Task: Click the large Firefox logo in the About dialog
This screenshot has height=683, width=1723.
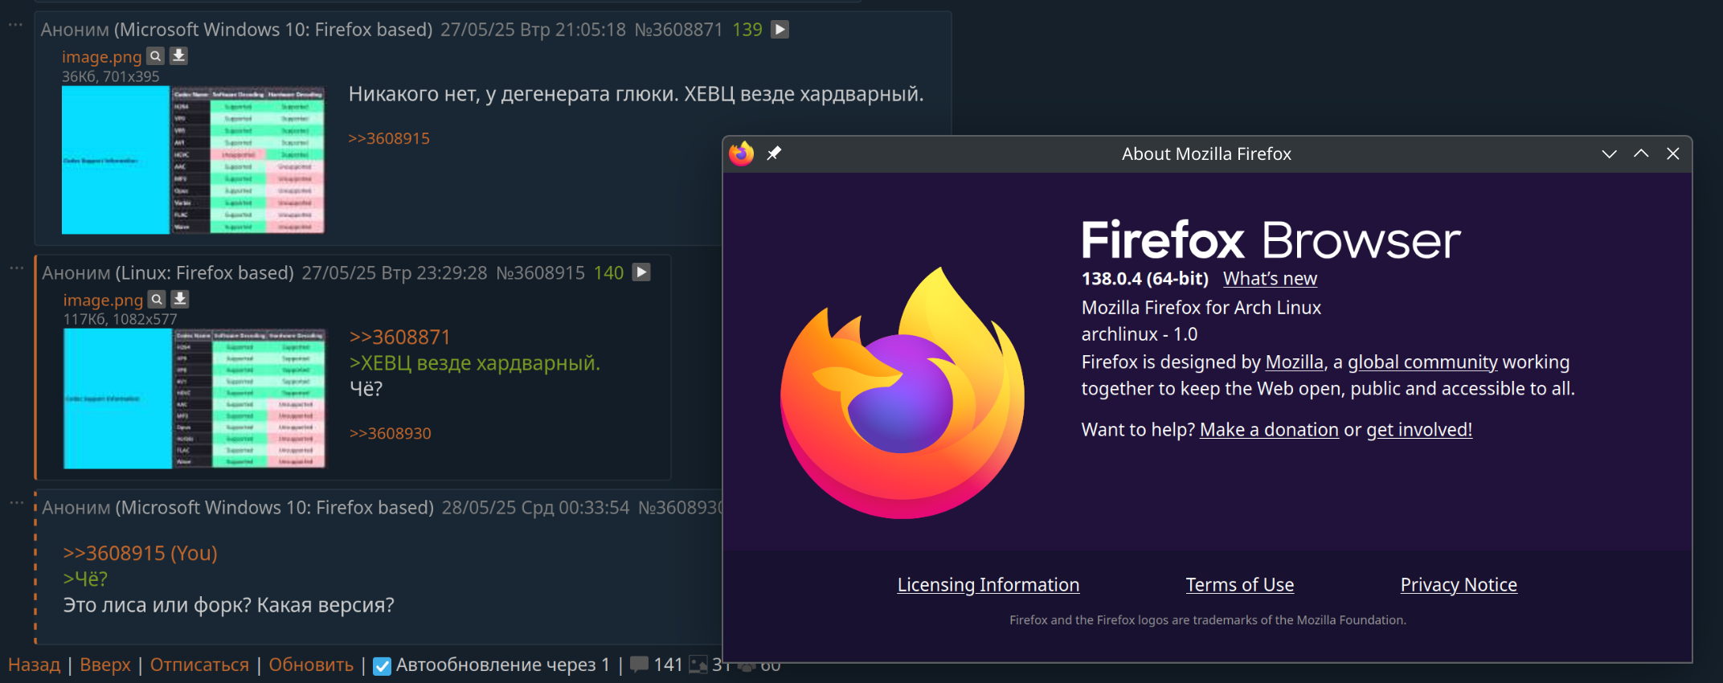Action: tap(902, 393)
